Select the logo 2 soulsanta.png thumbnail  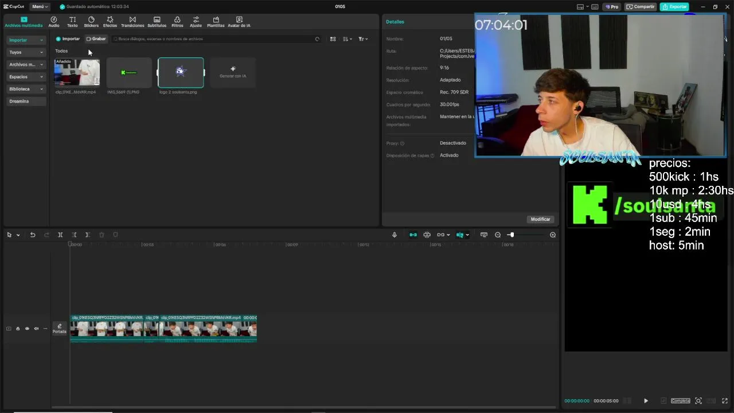pos(181,72)
